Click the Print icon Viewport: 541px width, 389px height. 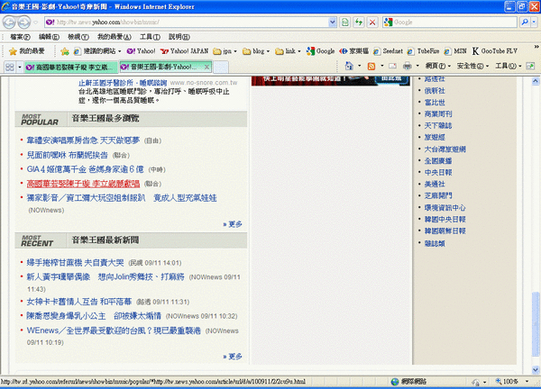[408, 66]
